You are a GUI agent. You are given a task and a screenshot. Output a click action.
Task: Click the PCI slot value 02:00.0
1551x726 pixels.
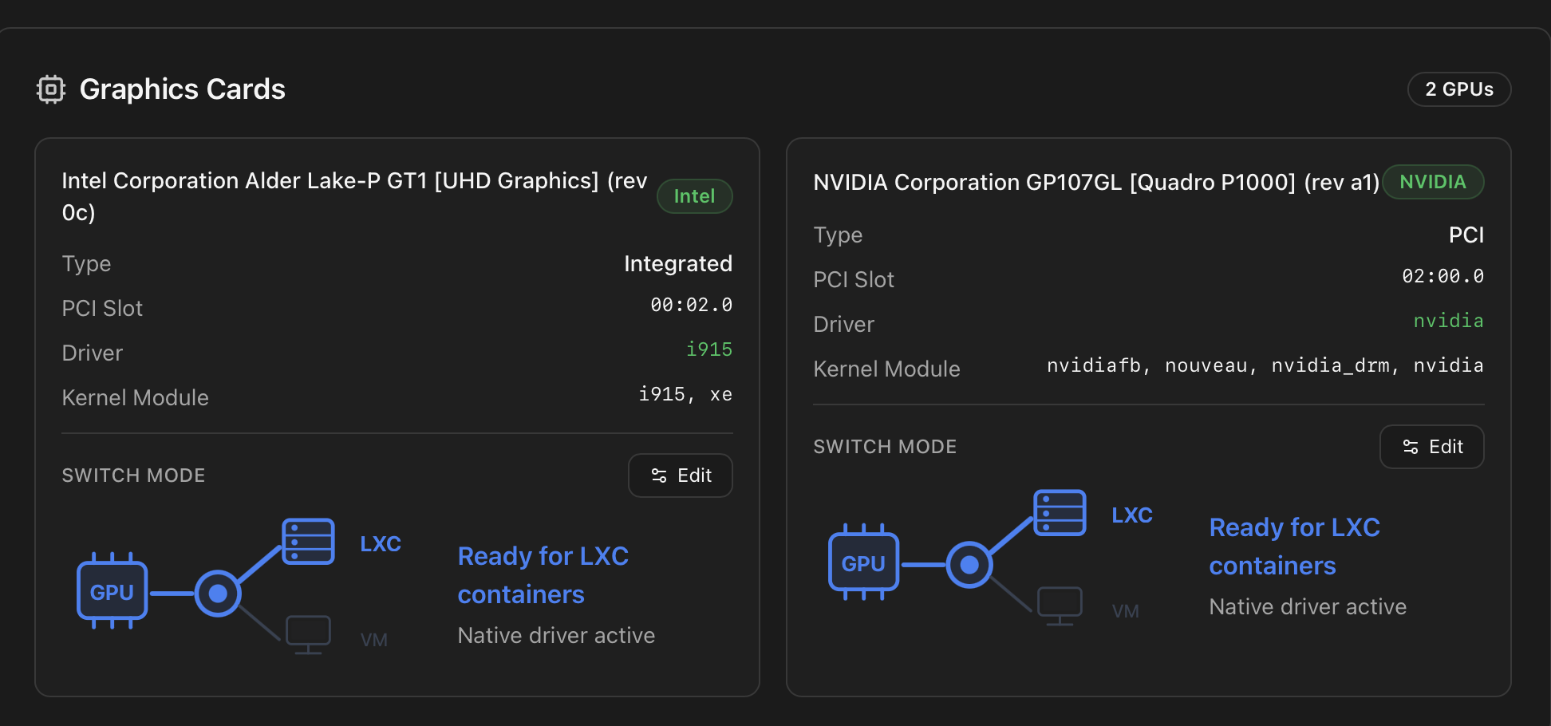[1442, 276]
